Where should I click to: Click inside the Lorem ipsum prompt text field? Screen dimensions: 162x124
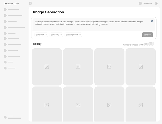click(x=89, y=23)
